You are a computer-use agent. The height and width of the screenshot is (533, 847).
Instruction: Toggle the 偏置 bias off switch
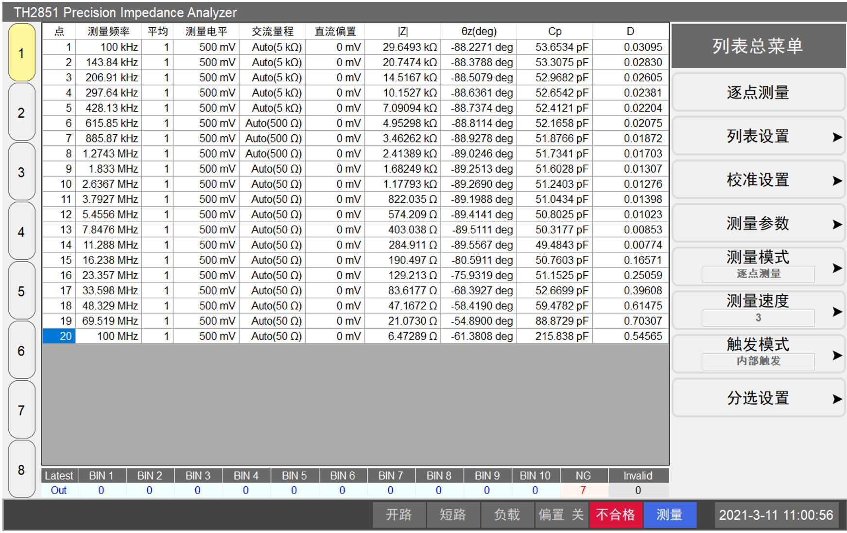tap(561, 515)
